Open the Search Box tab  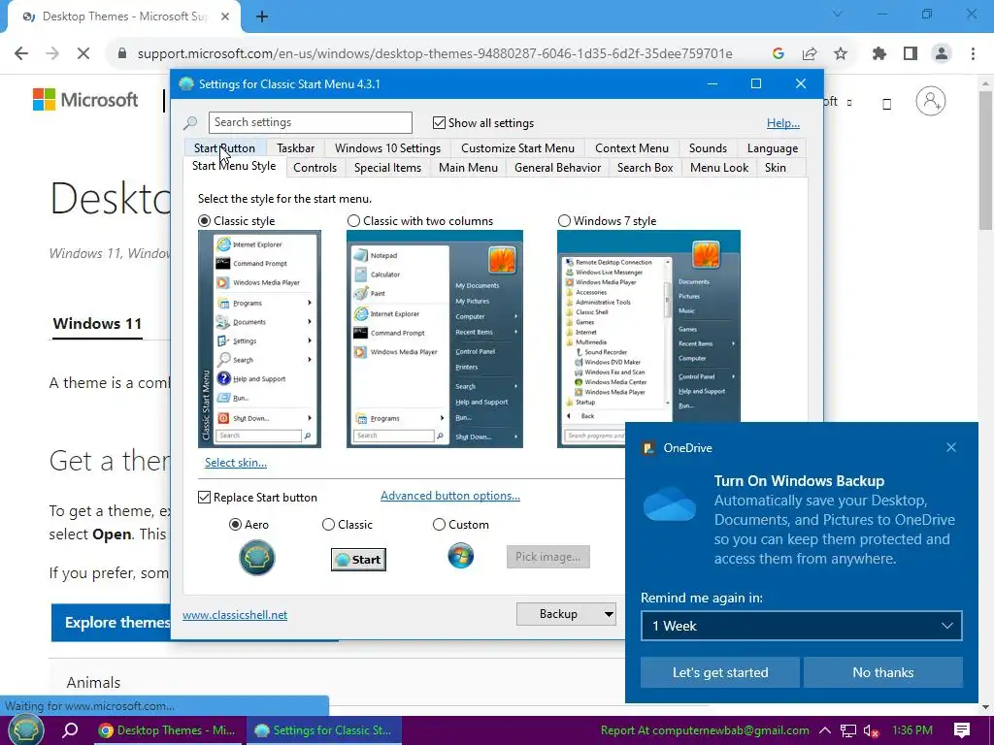click(645, 168)
